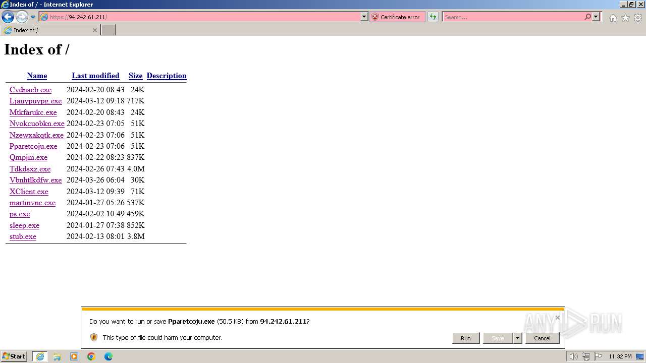
Task: Click the Forward navigation arrow
Action: 22,17
